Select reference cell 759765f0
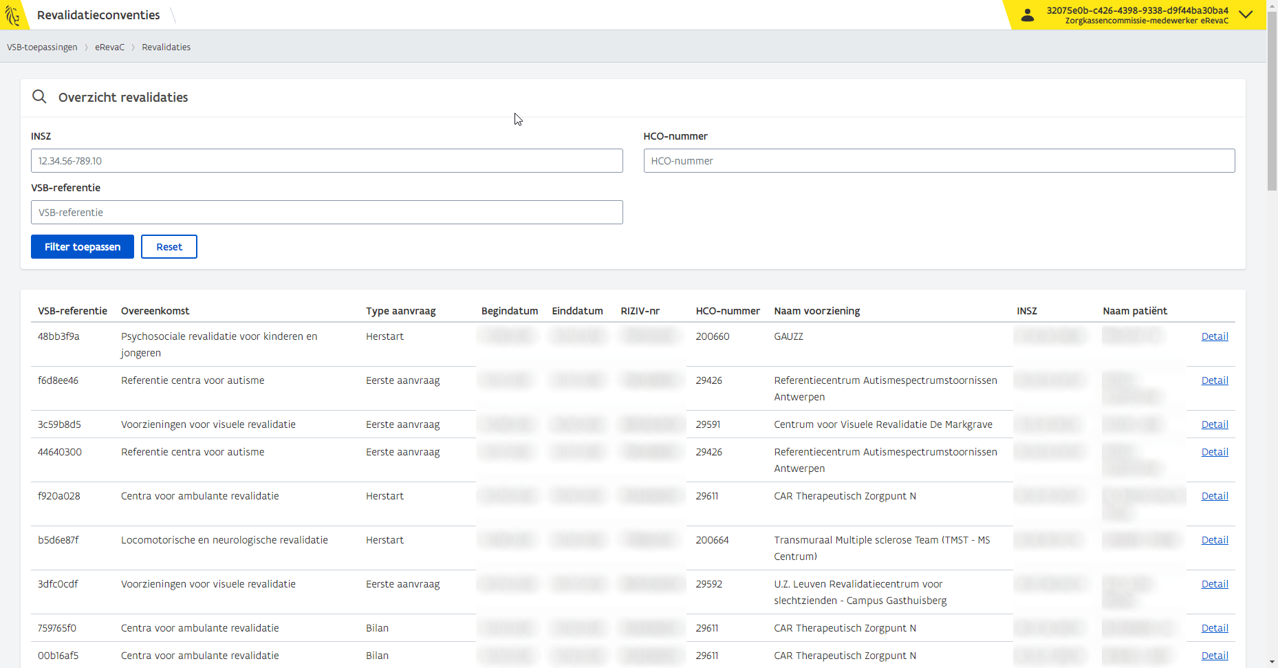 click(57, 628)
